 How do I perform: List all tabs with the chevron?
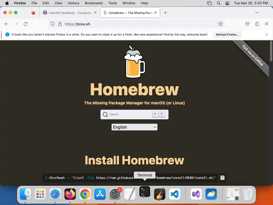[x=257, y=13]
